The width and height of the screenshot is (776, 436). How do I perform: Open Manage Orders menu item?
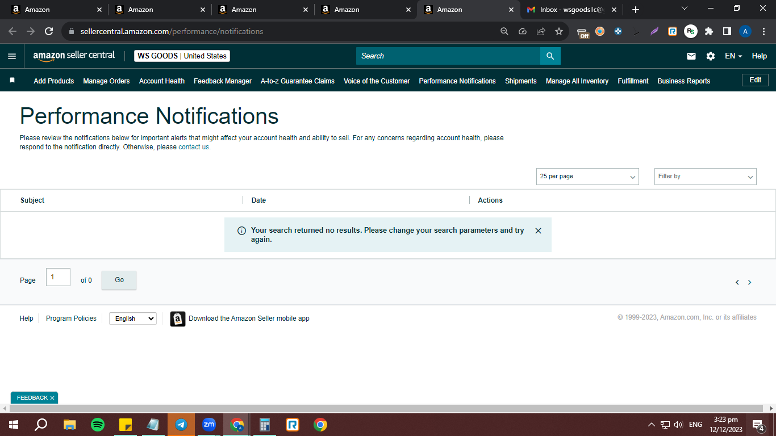click(106, 81)
